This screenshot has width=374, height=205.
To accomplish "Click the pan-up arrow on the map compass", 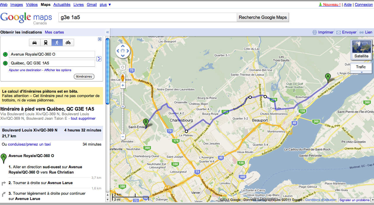I will 123,46.
